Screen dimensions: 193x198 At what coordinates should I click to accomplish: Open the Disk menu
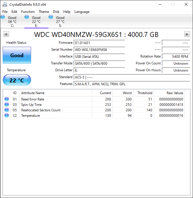coord(56,12)
